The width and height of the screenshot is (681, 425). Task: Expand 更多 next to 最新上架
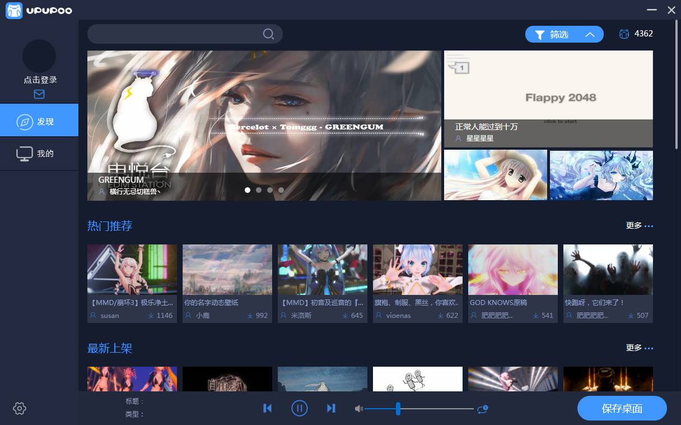point(639,348)
